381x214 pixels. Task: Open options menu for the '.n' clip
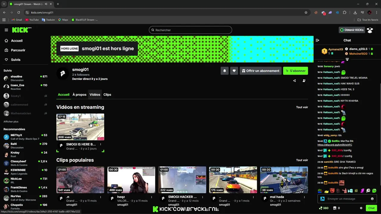[x=101, y=197]
